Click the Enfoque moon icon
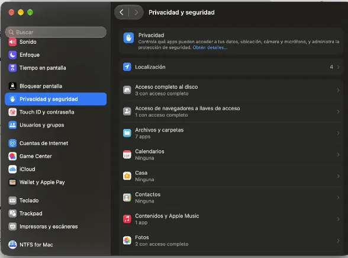348x258 pixels. (12, 55)
